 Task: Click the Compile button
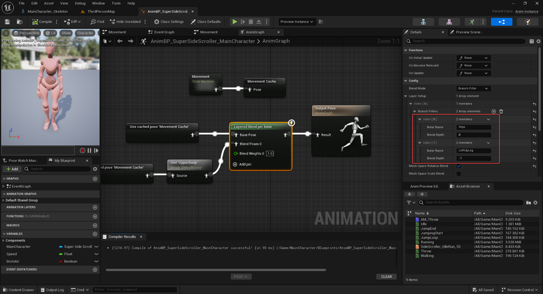[x=42, y=22]
